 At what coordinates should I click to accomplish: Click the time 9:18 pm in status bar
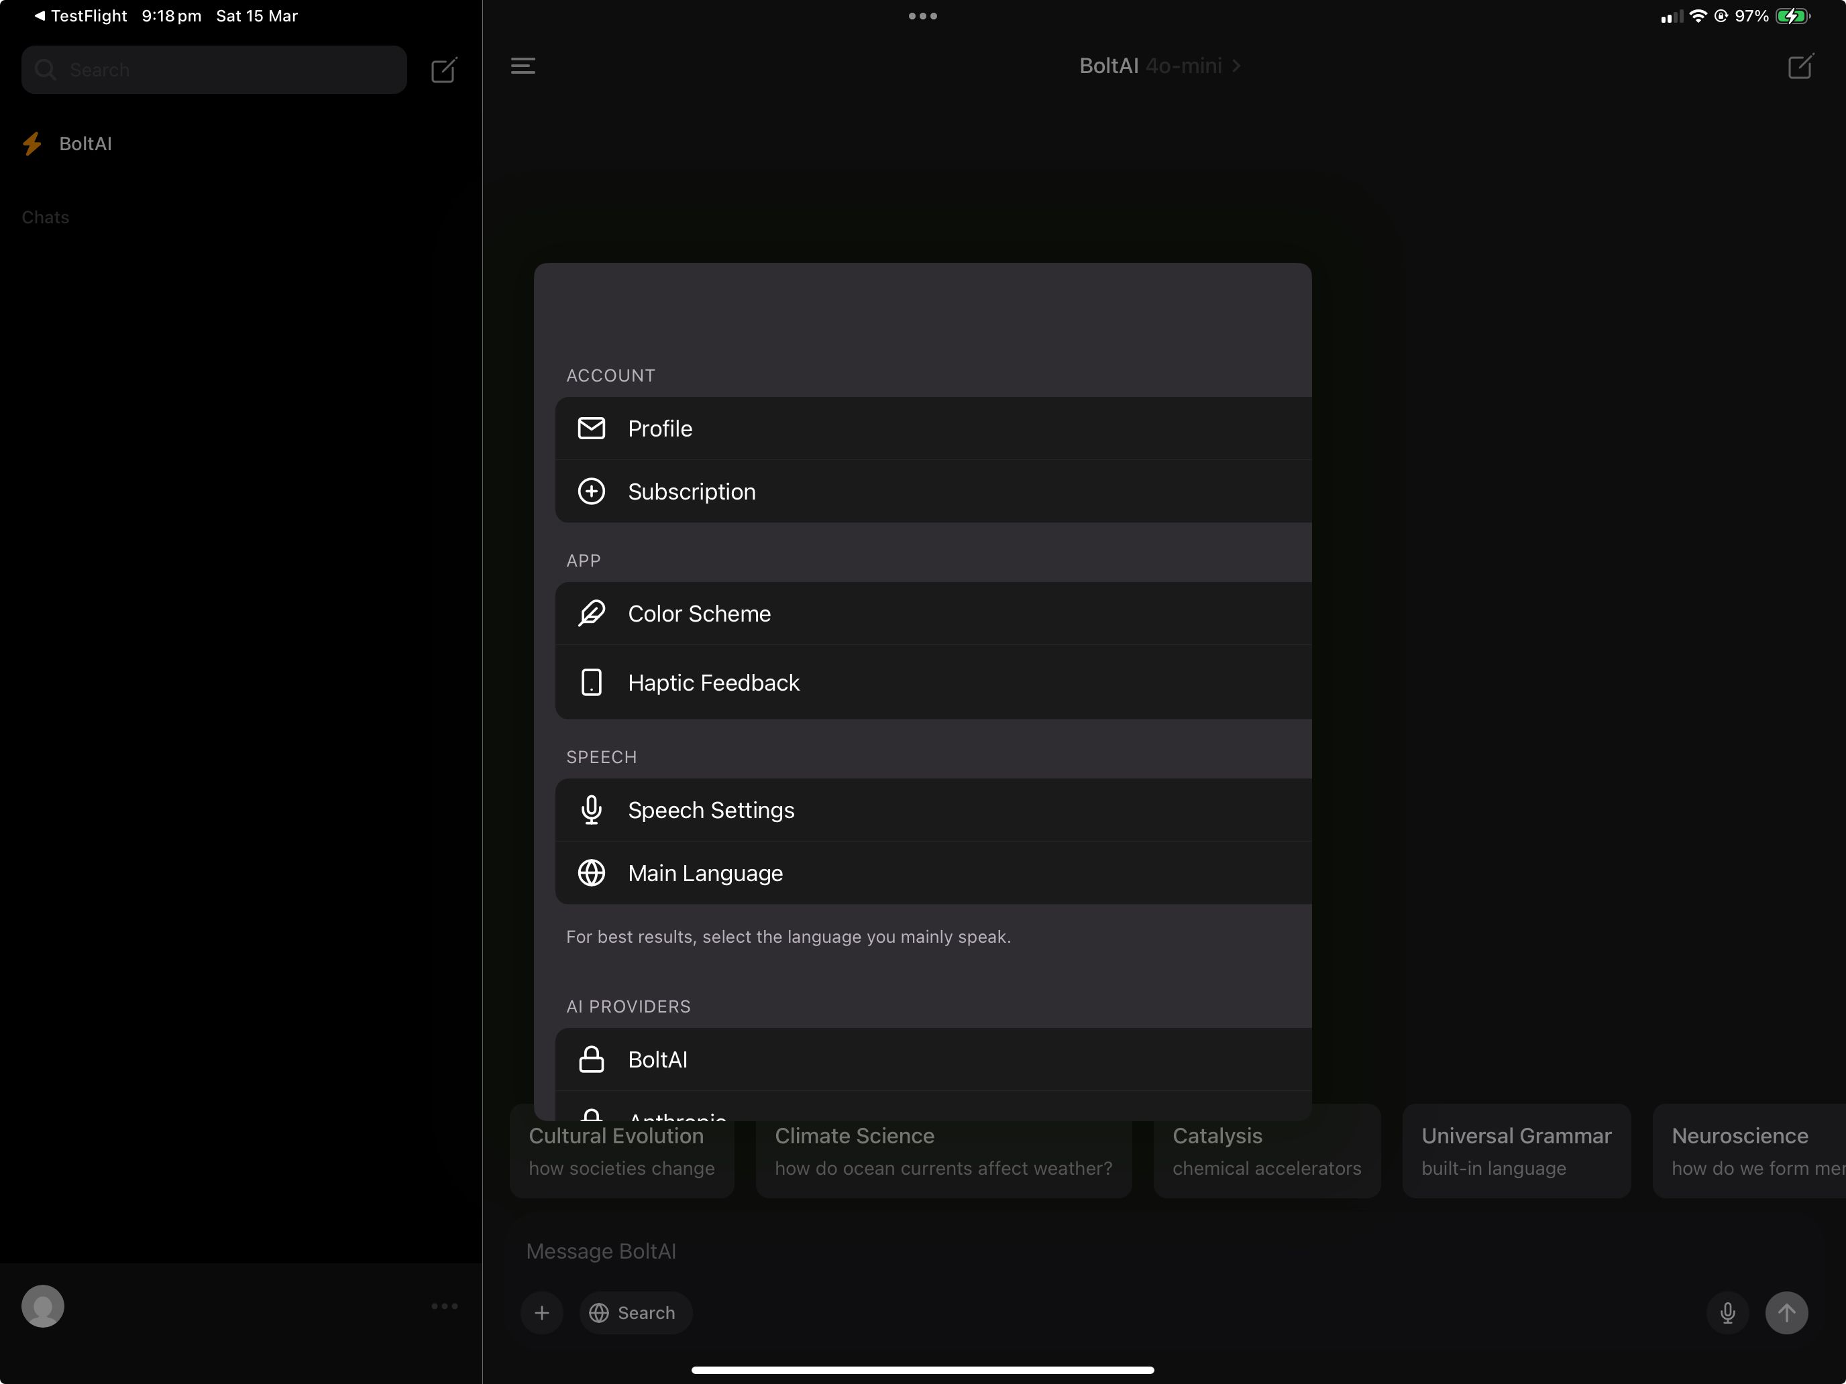tap(171, 16)
